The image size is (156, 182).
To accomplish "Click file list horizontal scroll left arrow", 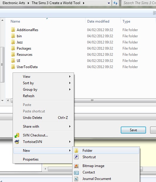I will click(8, 100).
